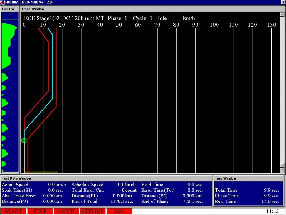Click the Test Data Window header

point(16,178)
